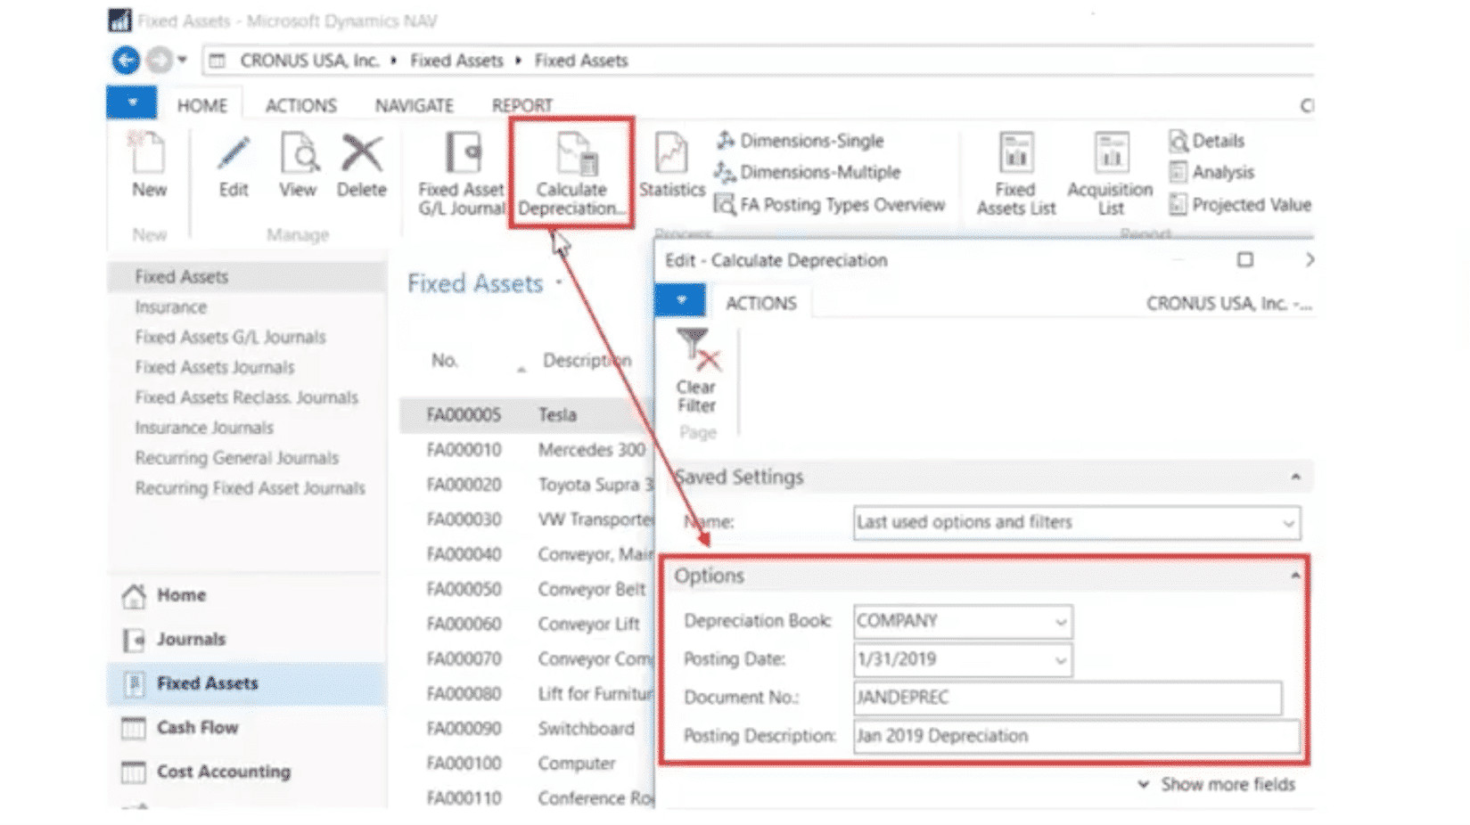Open Insurance Journals

pyautogui.click(x=204, y=429)
